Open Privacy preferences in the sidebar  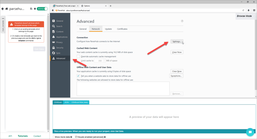pos(60,42)
